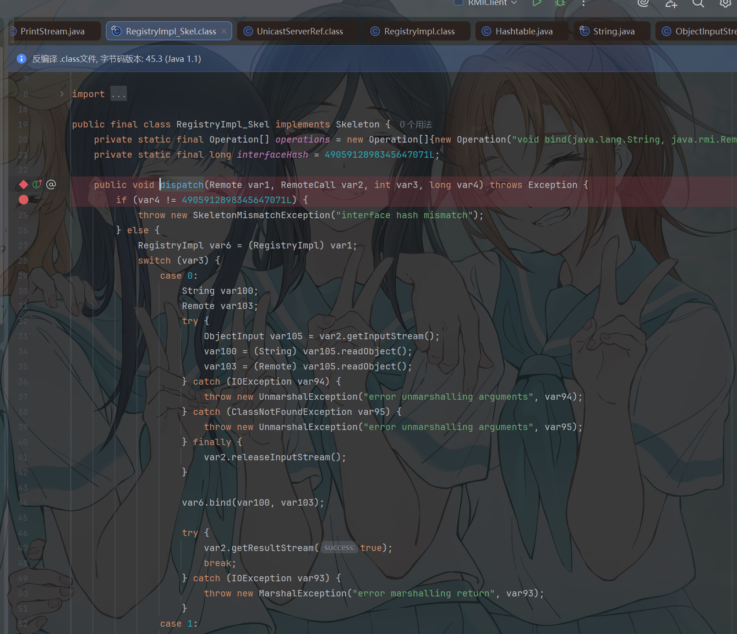Screen dimensions: 737x634
Task: Remove the breakpoint on the if var4 line
Action: coord(23,199)
